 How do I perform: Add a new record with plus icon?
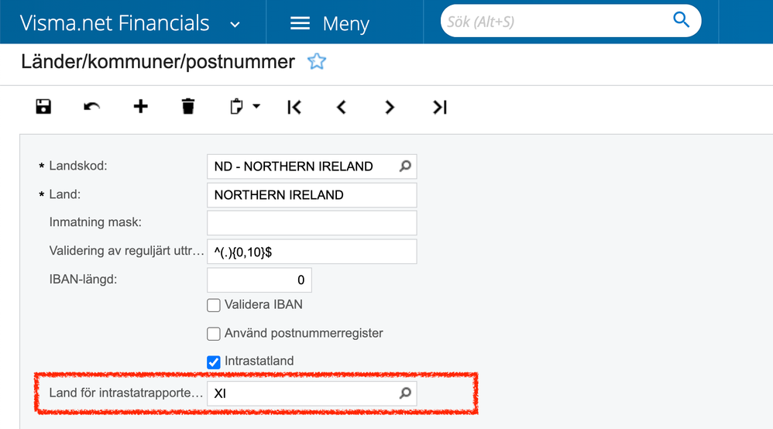point(140,107)
